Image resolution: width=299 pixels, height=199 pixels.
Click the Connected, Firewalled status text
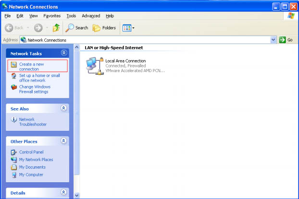(x=125, y=66)
